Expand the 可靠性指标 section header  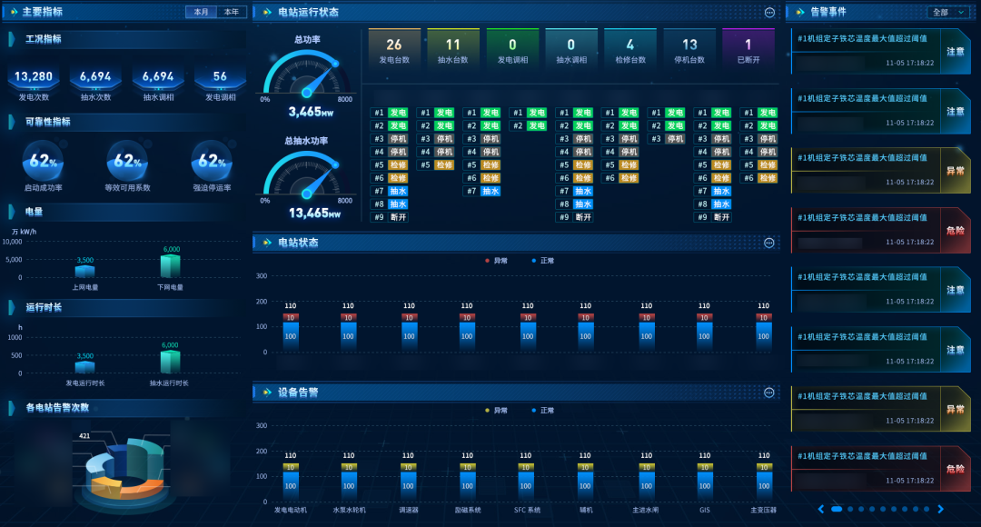pos(47,121)
